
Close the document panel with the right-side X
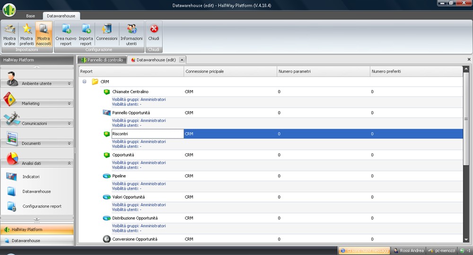469,60
